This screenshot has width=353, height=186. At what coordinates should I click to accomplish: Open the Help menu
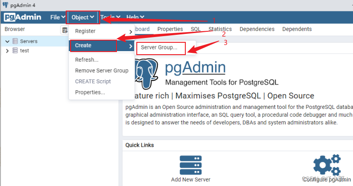(x=135, y=17)
